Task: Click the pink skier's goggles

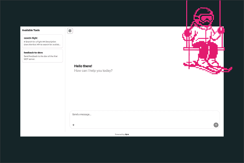Action: (x=207, y=19)
